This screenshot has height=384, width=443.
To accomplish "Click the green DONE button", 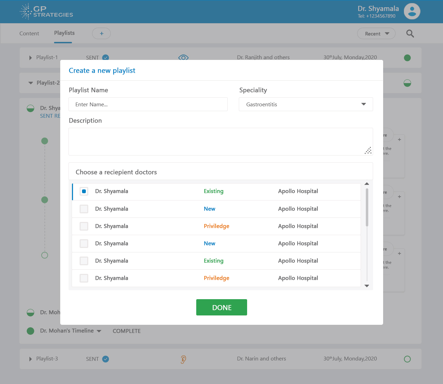I will click(x=221, y=307).
